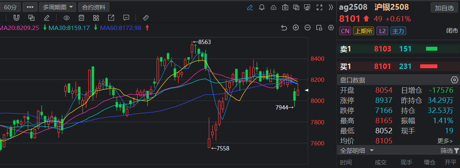Select the ruler measurement tool
Viewport: 460px width, 168px height.
[x=146, y=18]
